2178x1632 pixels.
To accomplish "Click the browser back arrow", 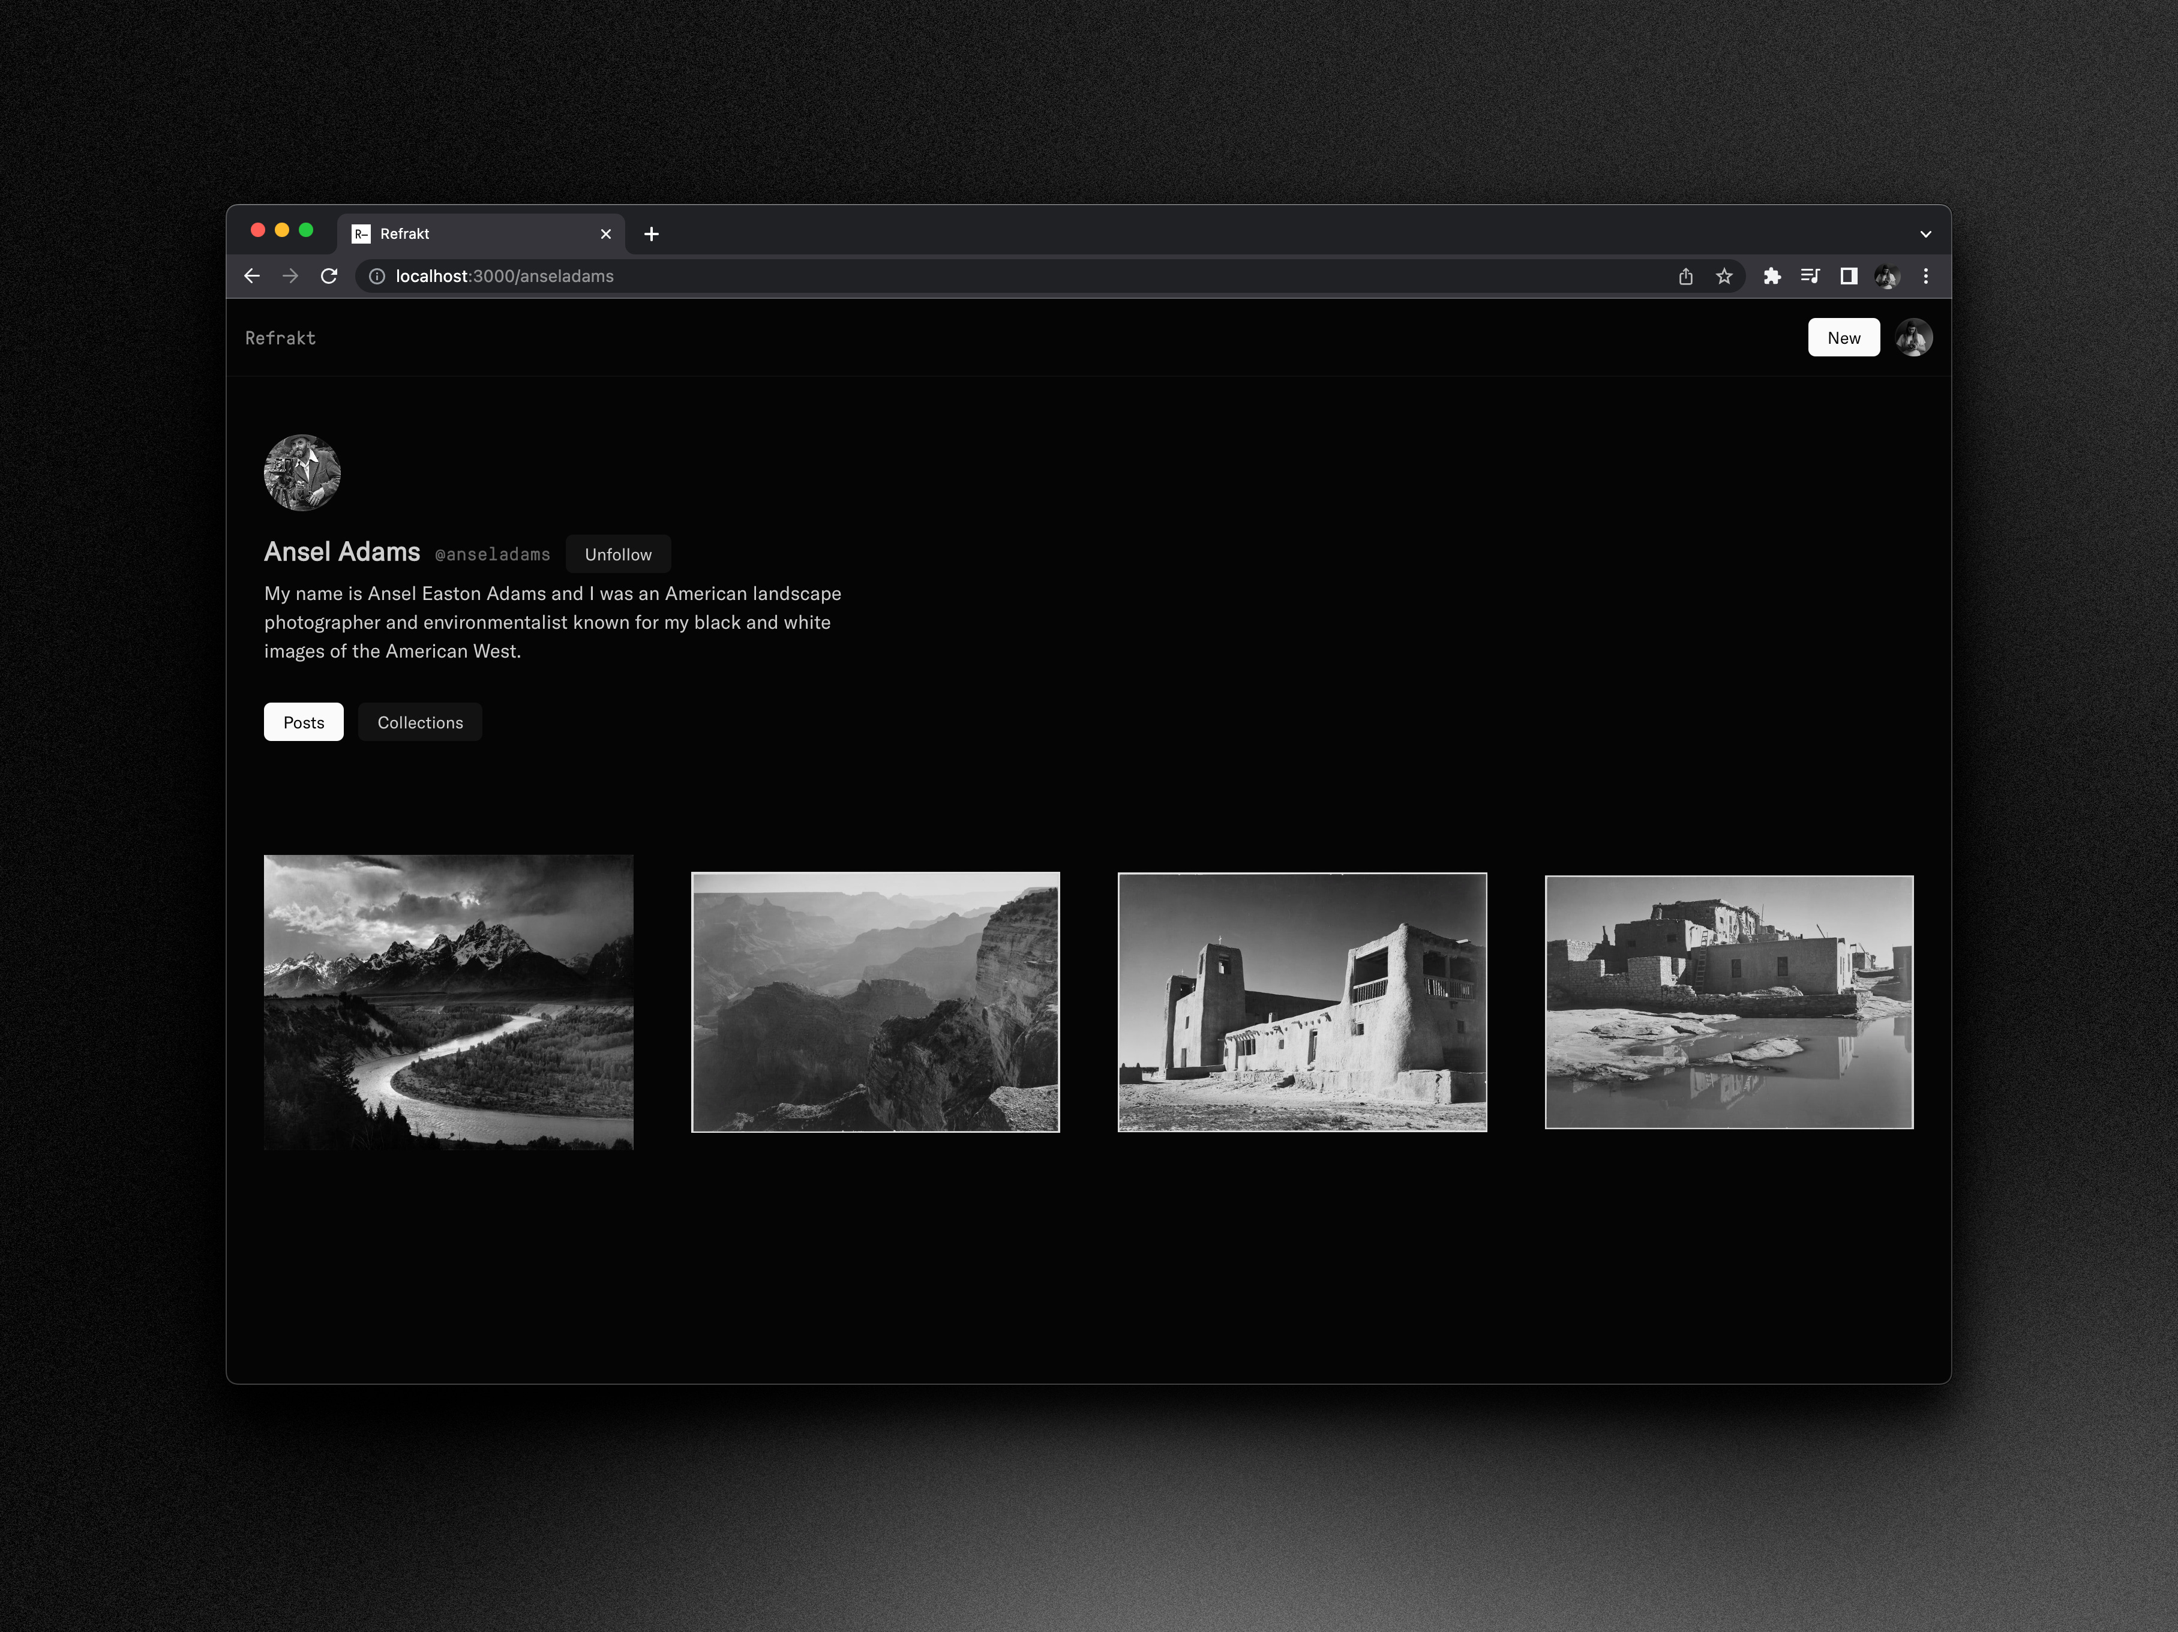I will pos(252,277).
